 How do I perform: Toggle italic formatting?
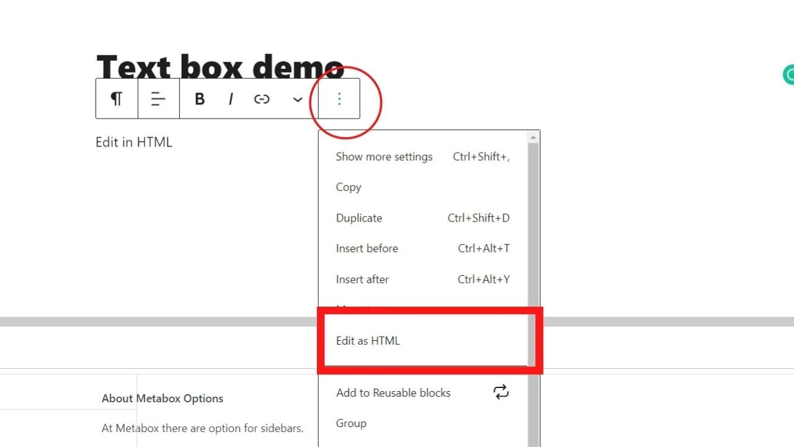click(231, 99)
